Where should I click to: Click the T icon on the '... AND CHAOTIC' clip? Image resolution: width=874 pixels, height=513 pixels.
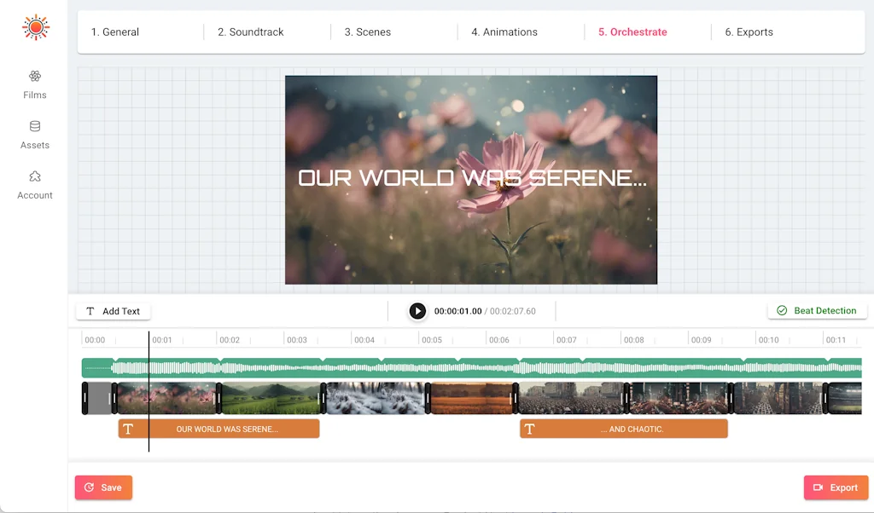click(530, 429)
